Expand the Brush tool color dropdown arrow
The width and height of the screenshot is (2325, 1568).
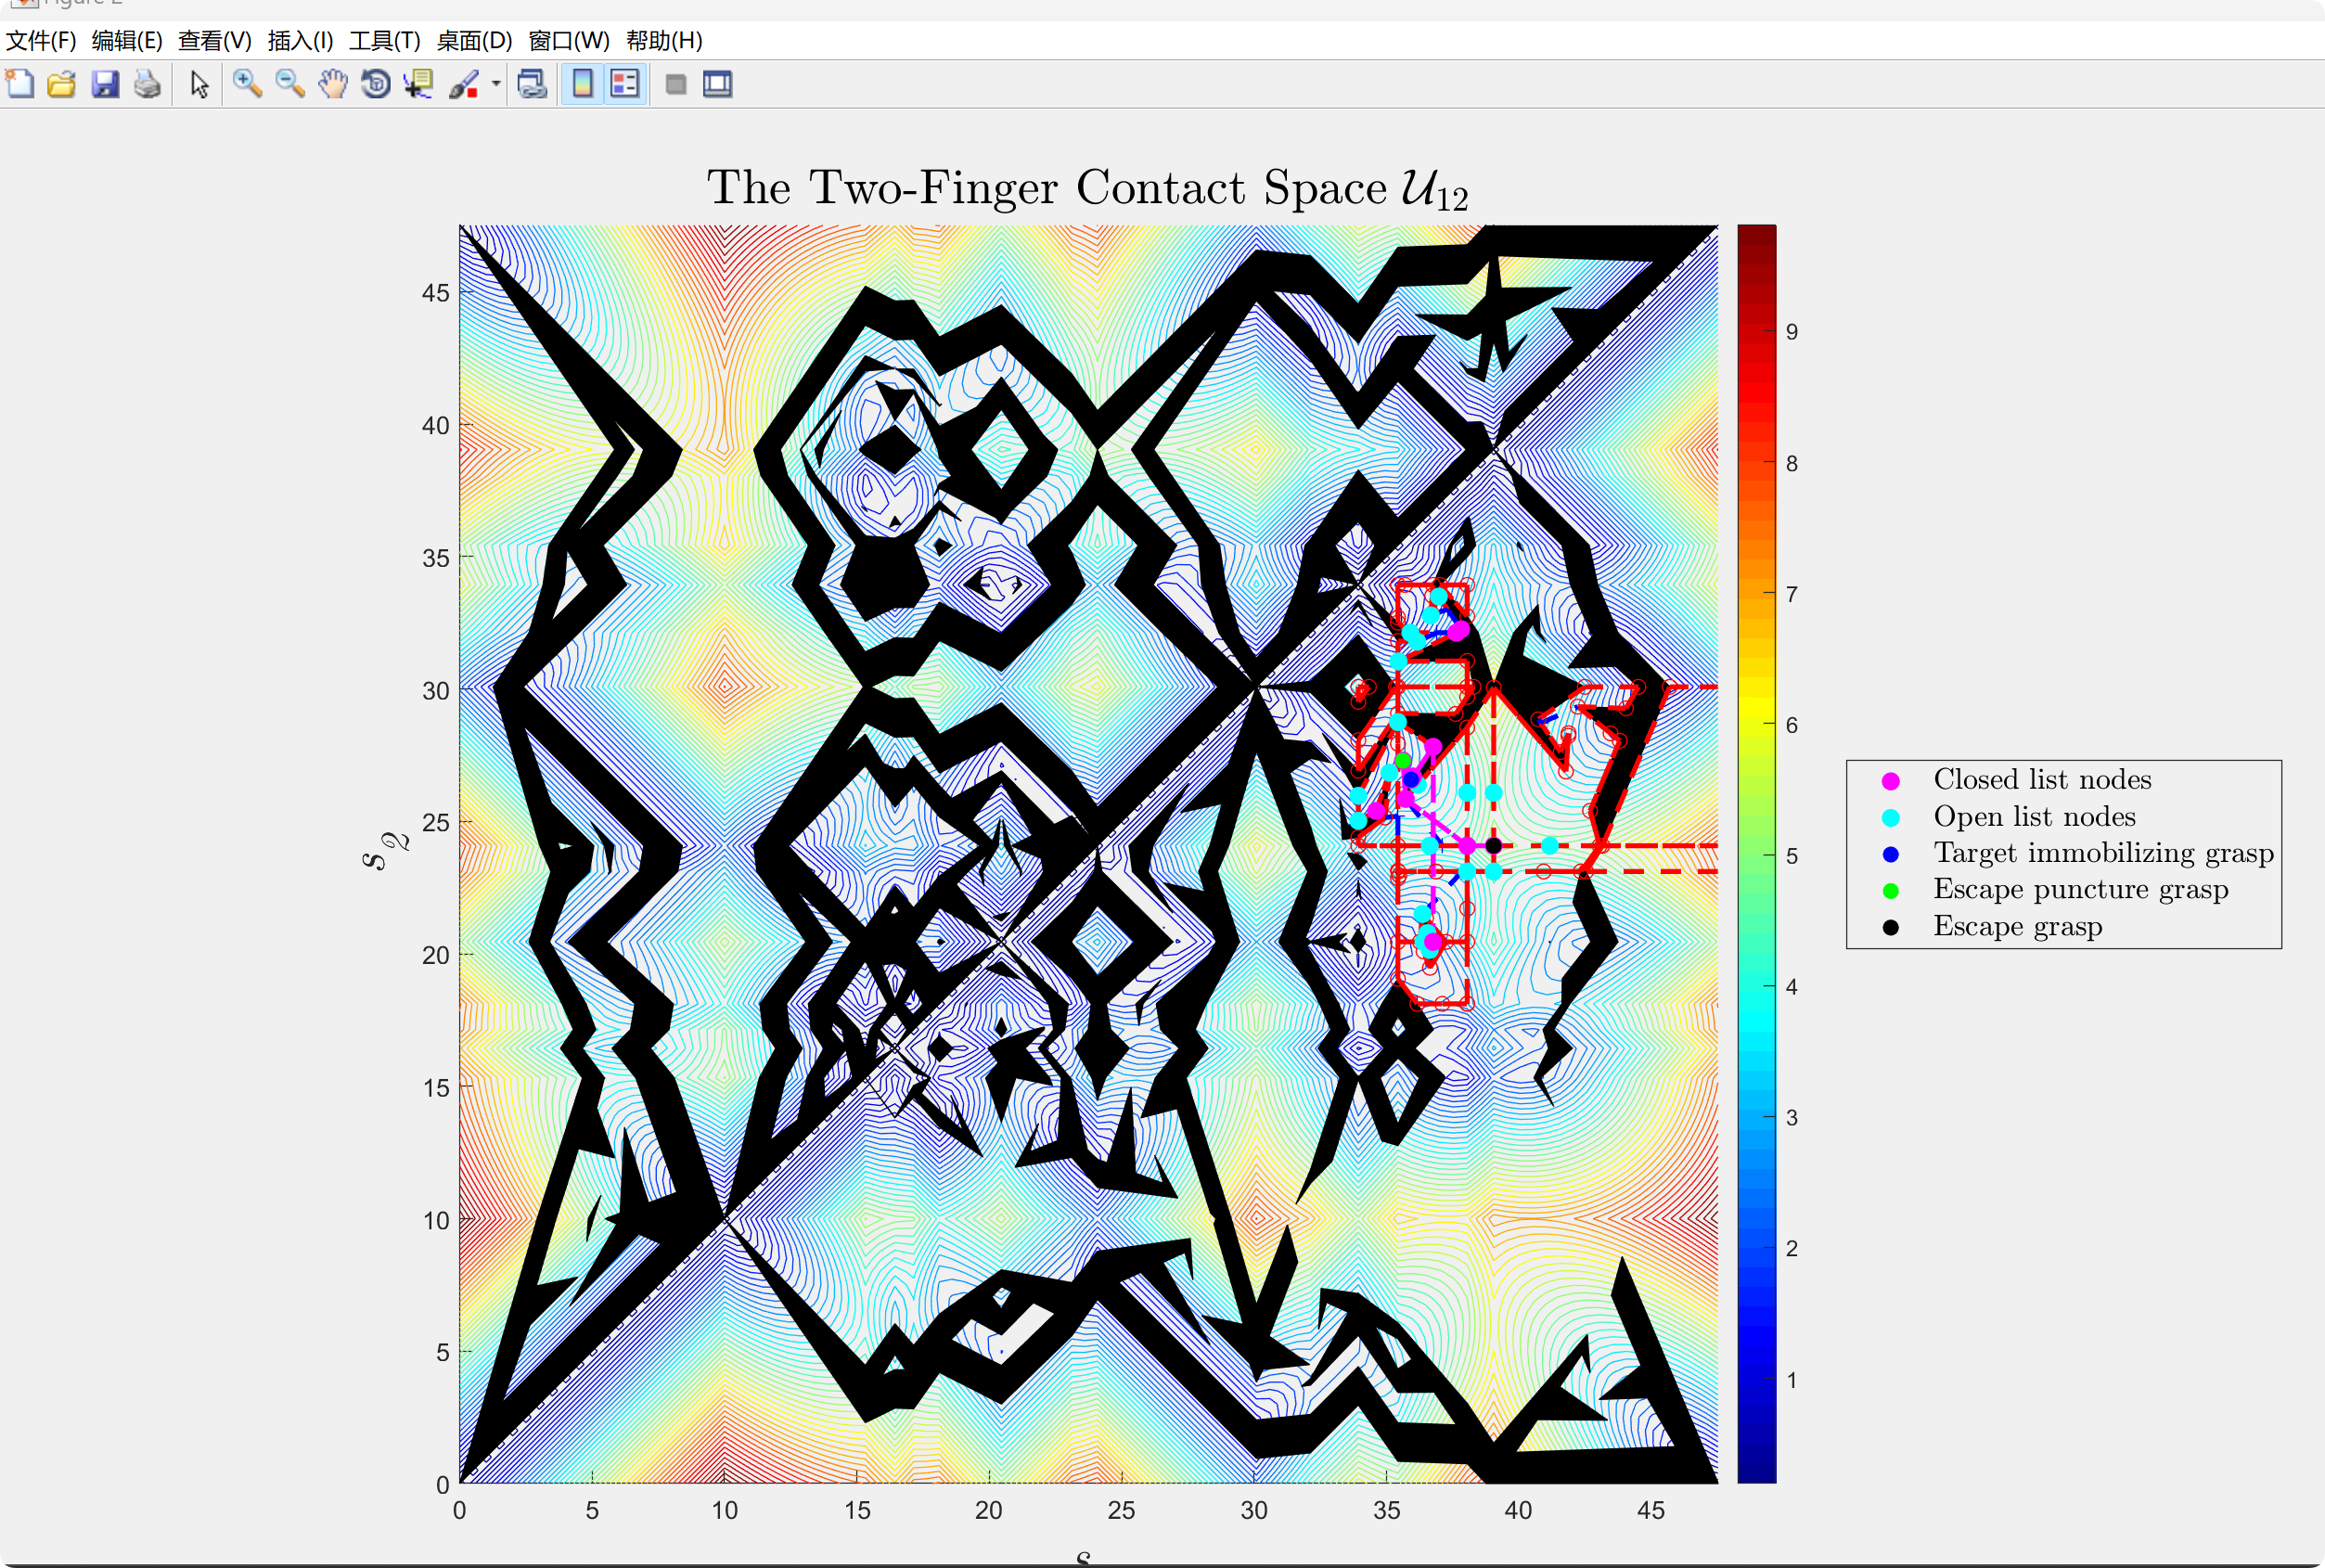click(496, 84)
